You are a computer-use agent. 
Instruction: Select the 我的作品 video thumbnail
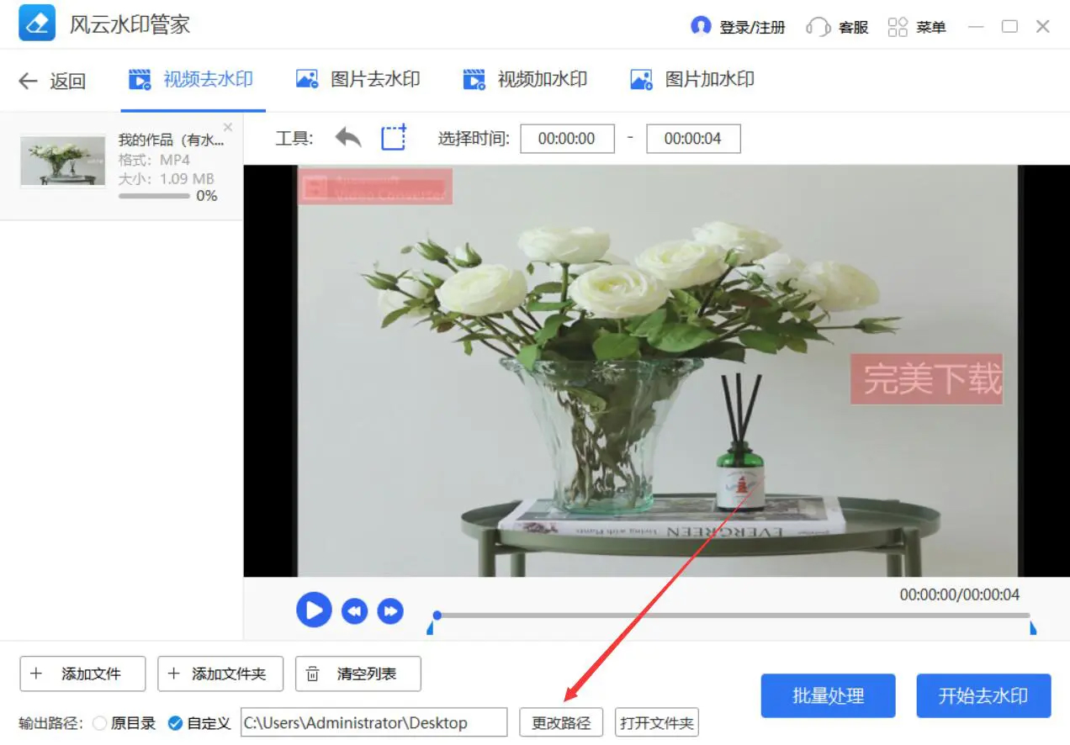(61, 160)
